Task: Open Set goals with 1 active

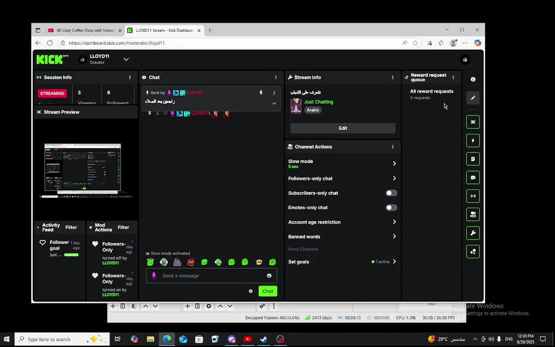Action: tap(342, 262)
